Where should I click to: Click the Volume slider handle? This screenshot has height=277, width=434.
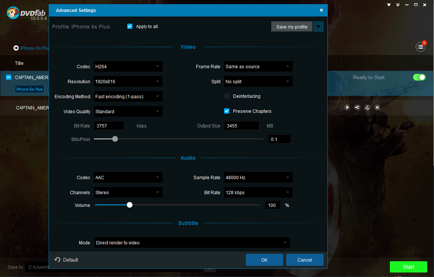coord(129,205)
